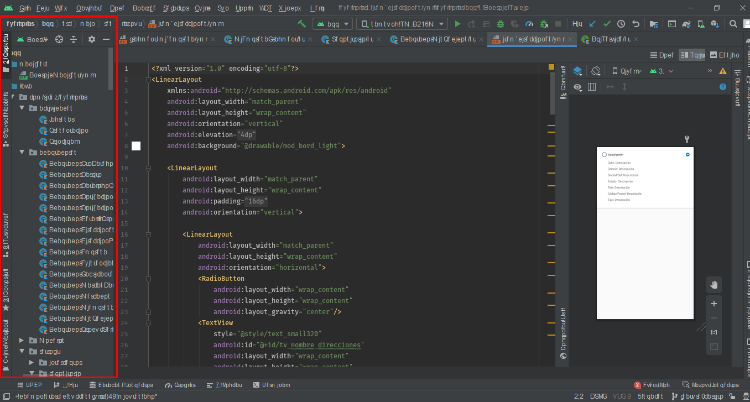Expand the 'Npefmpt' folder in tree

pyautogui.click(x=22, y=340)
